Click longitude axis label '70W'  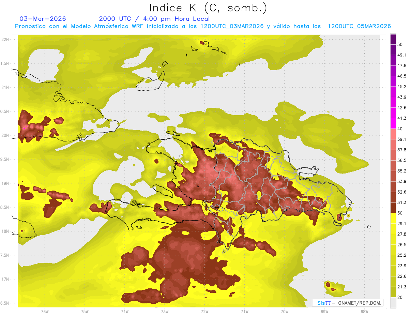tap(285, 312)
